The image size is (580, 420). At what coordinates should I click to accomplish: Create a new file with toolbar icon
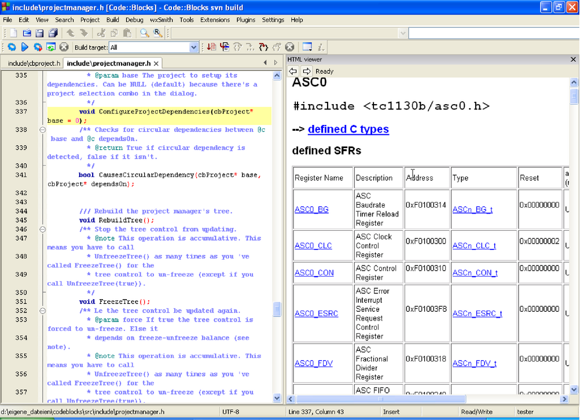[13, 34]
